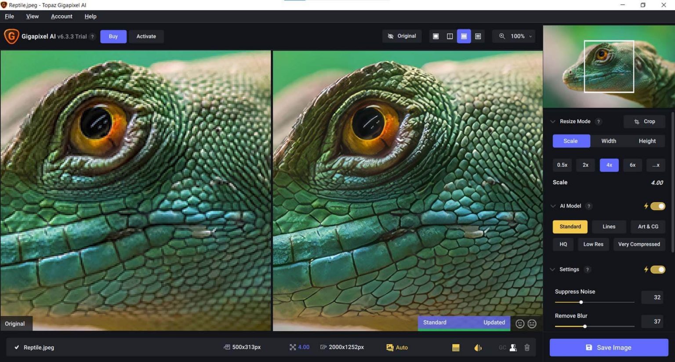675x362 pixels.
Task: Click the Buy button
Action: (113, 36)
